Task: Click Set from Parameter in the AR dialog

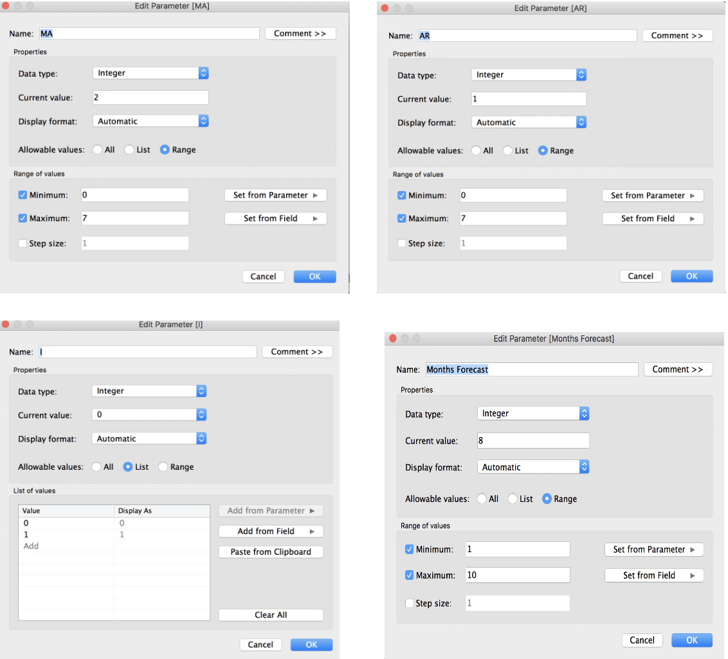Action: coord(653,195)
